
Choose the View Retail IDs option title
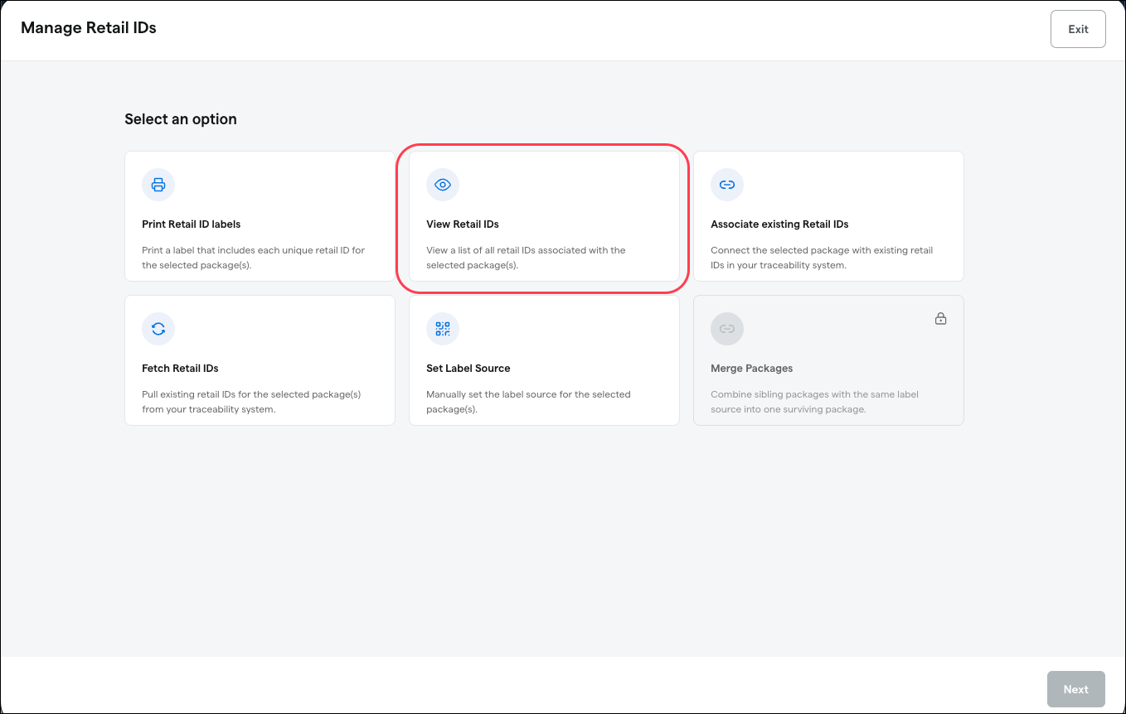463,224
